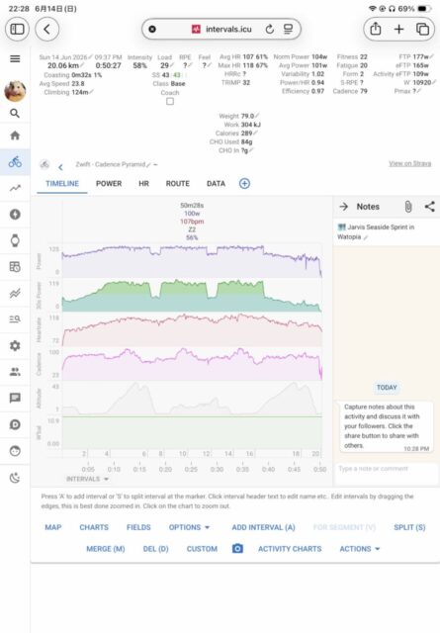Open the View on Strava link

(409, 163)
